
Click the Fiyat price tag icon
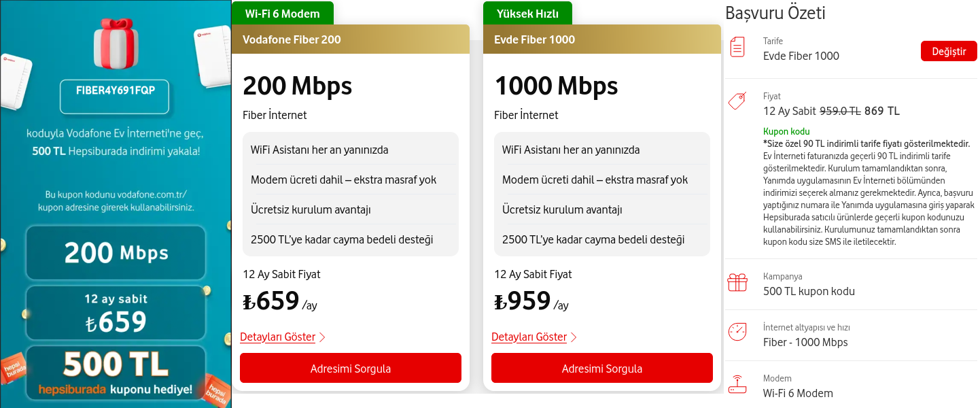(x=737, y=101)
